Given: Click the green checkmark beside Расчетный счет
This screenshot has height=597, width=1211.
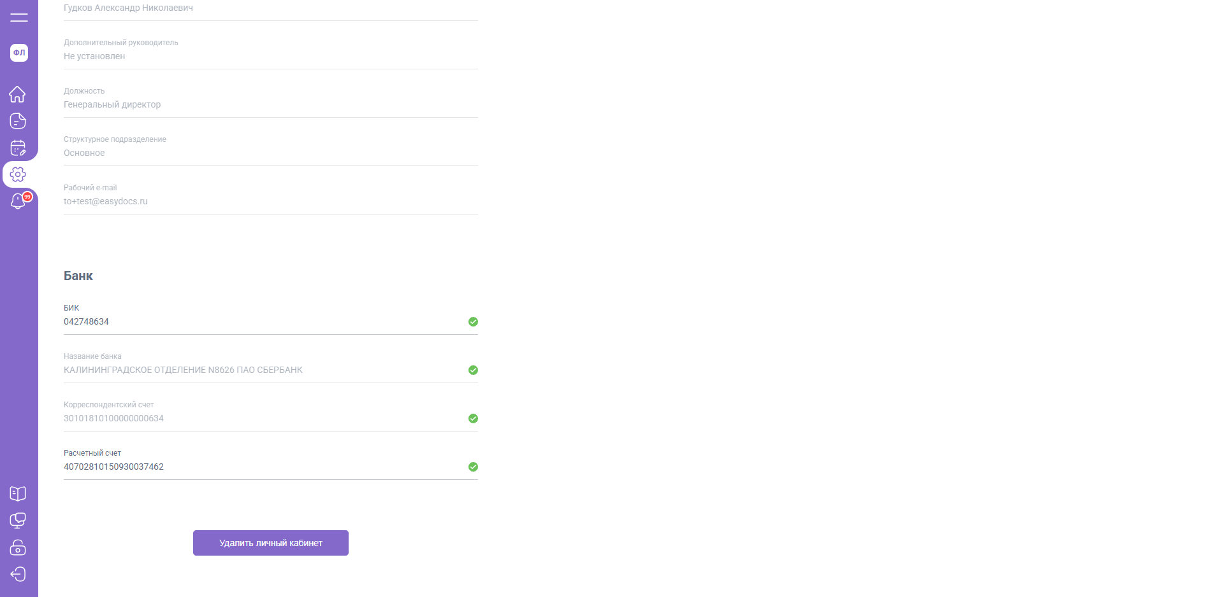Looking at the screenshot, I should [473, 467].
